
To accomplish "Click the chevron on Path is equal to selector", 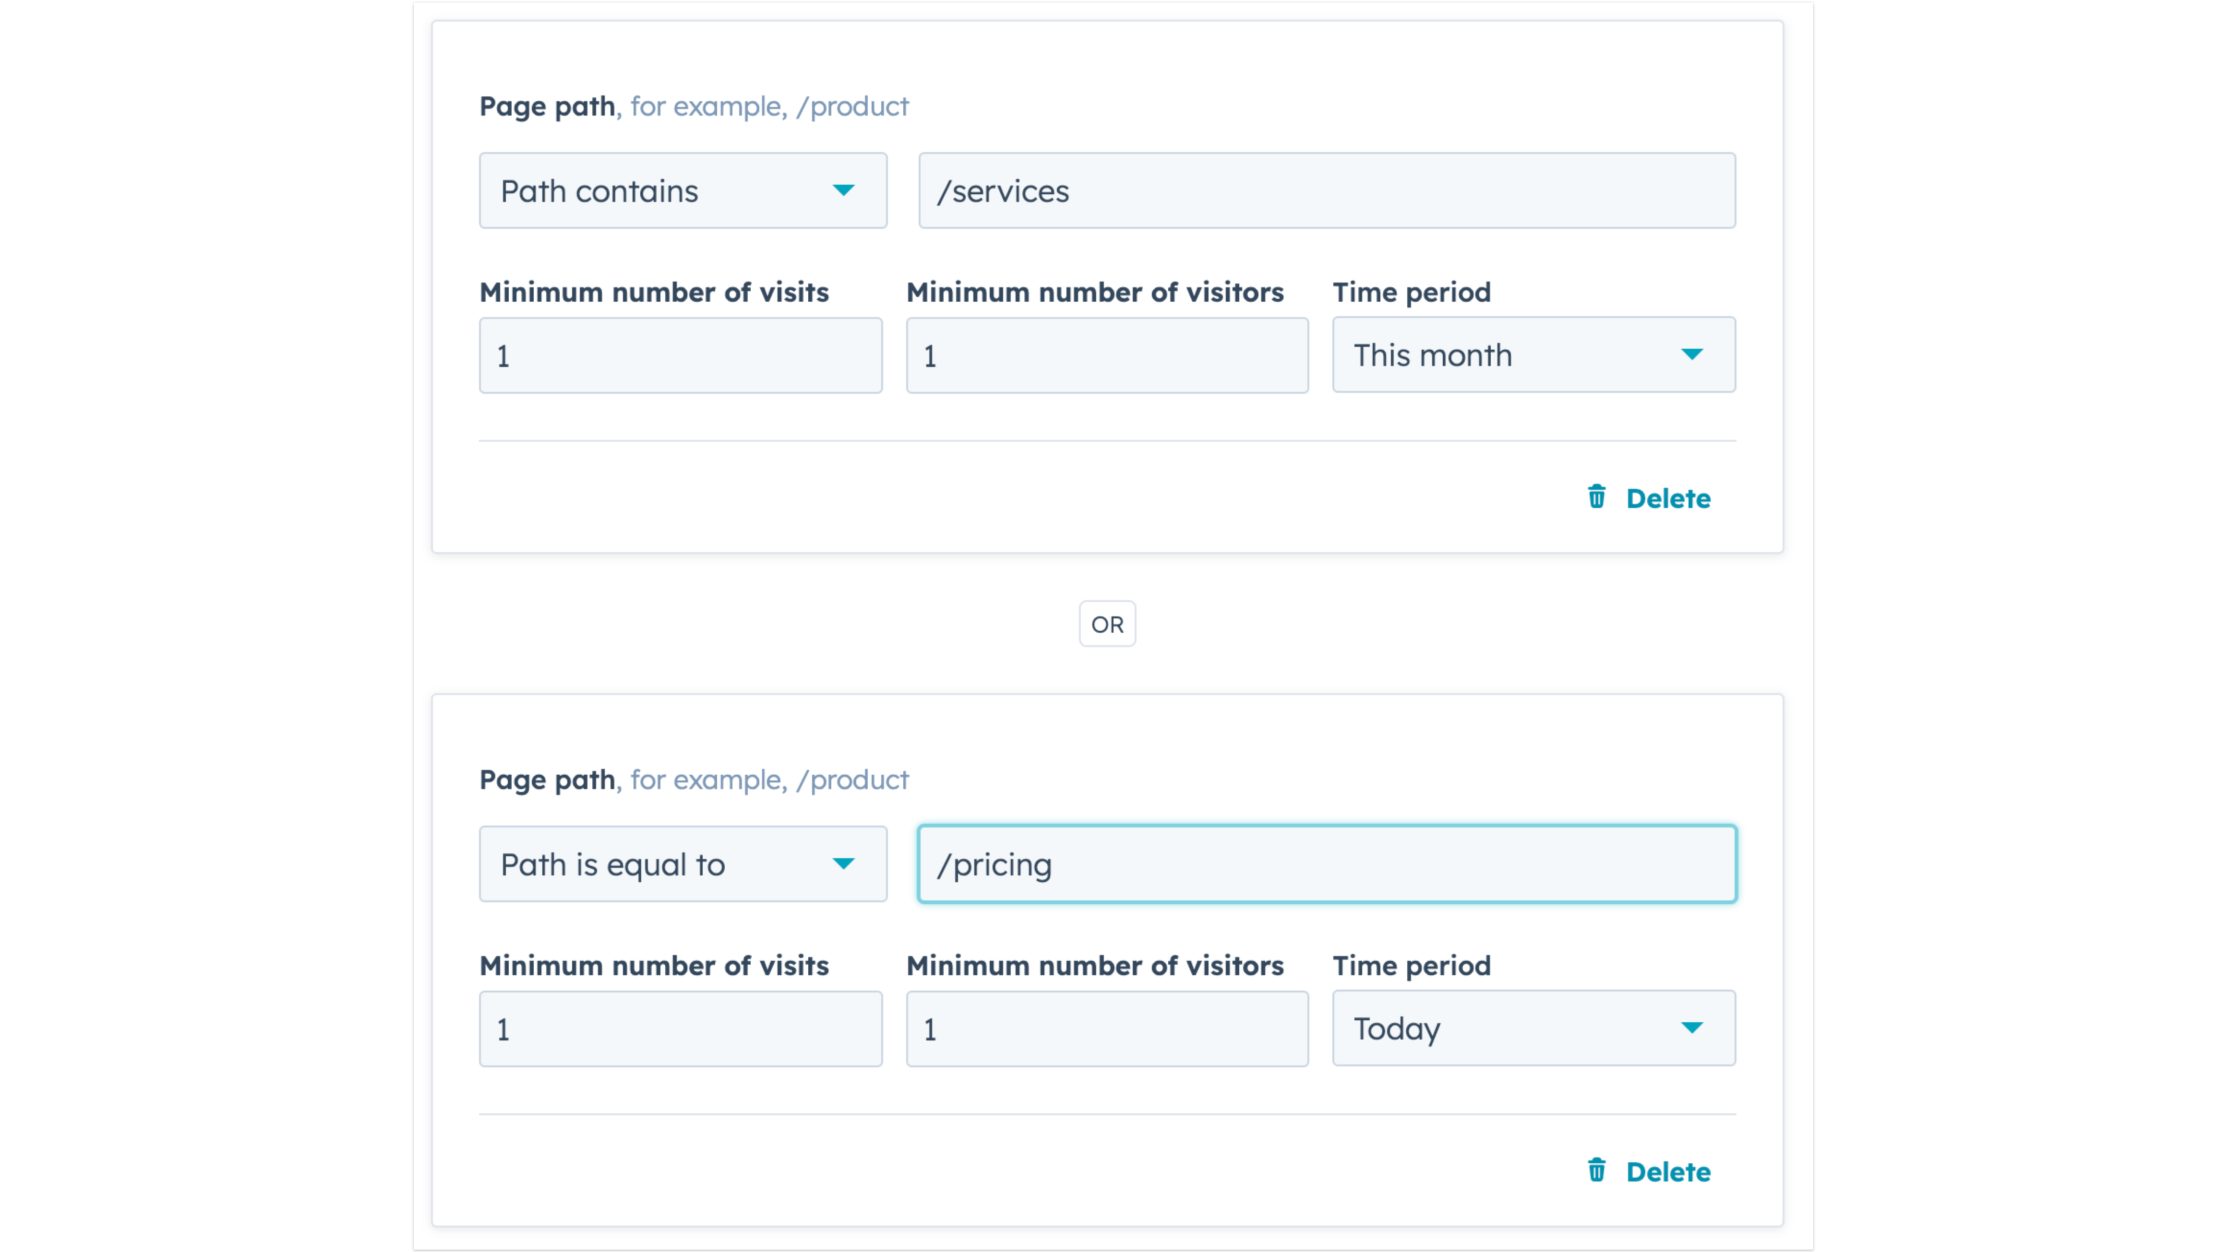I will click(x=845, y=863).
